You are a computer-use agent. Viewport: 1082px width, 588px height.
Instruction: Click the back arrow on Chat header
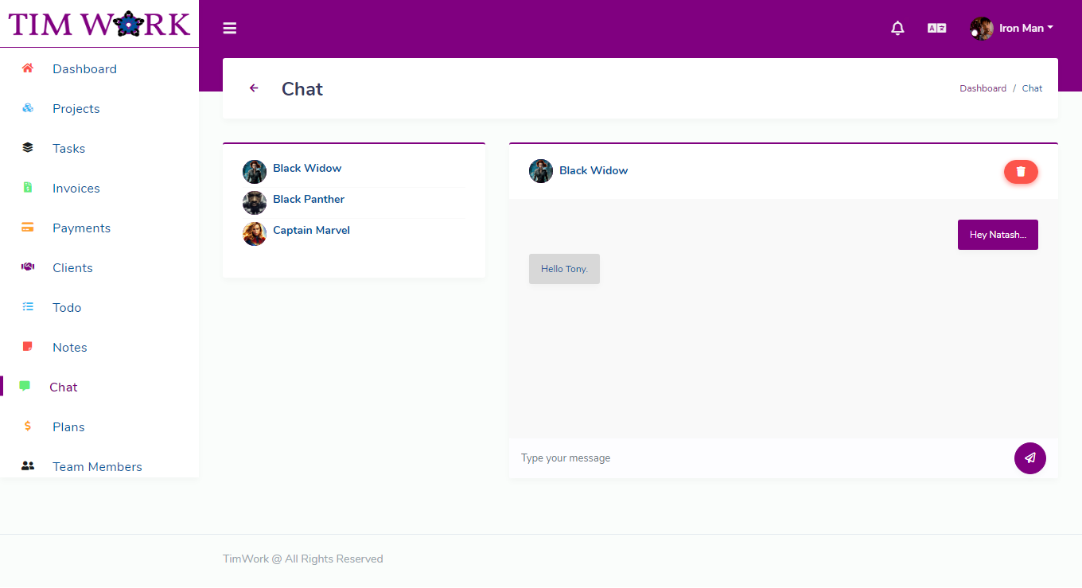pyautogui.click(x=254, y=88)
